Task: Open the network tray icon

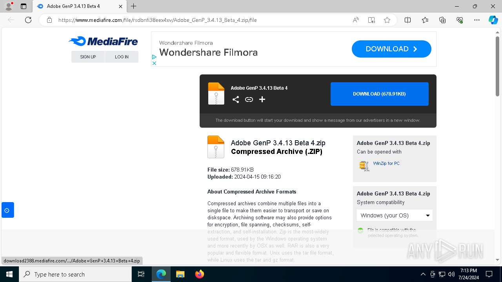Action: pyautogui.click(x=442, y=274)
